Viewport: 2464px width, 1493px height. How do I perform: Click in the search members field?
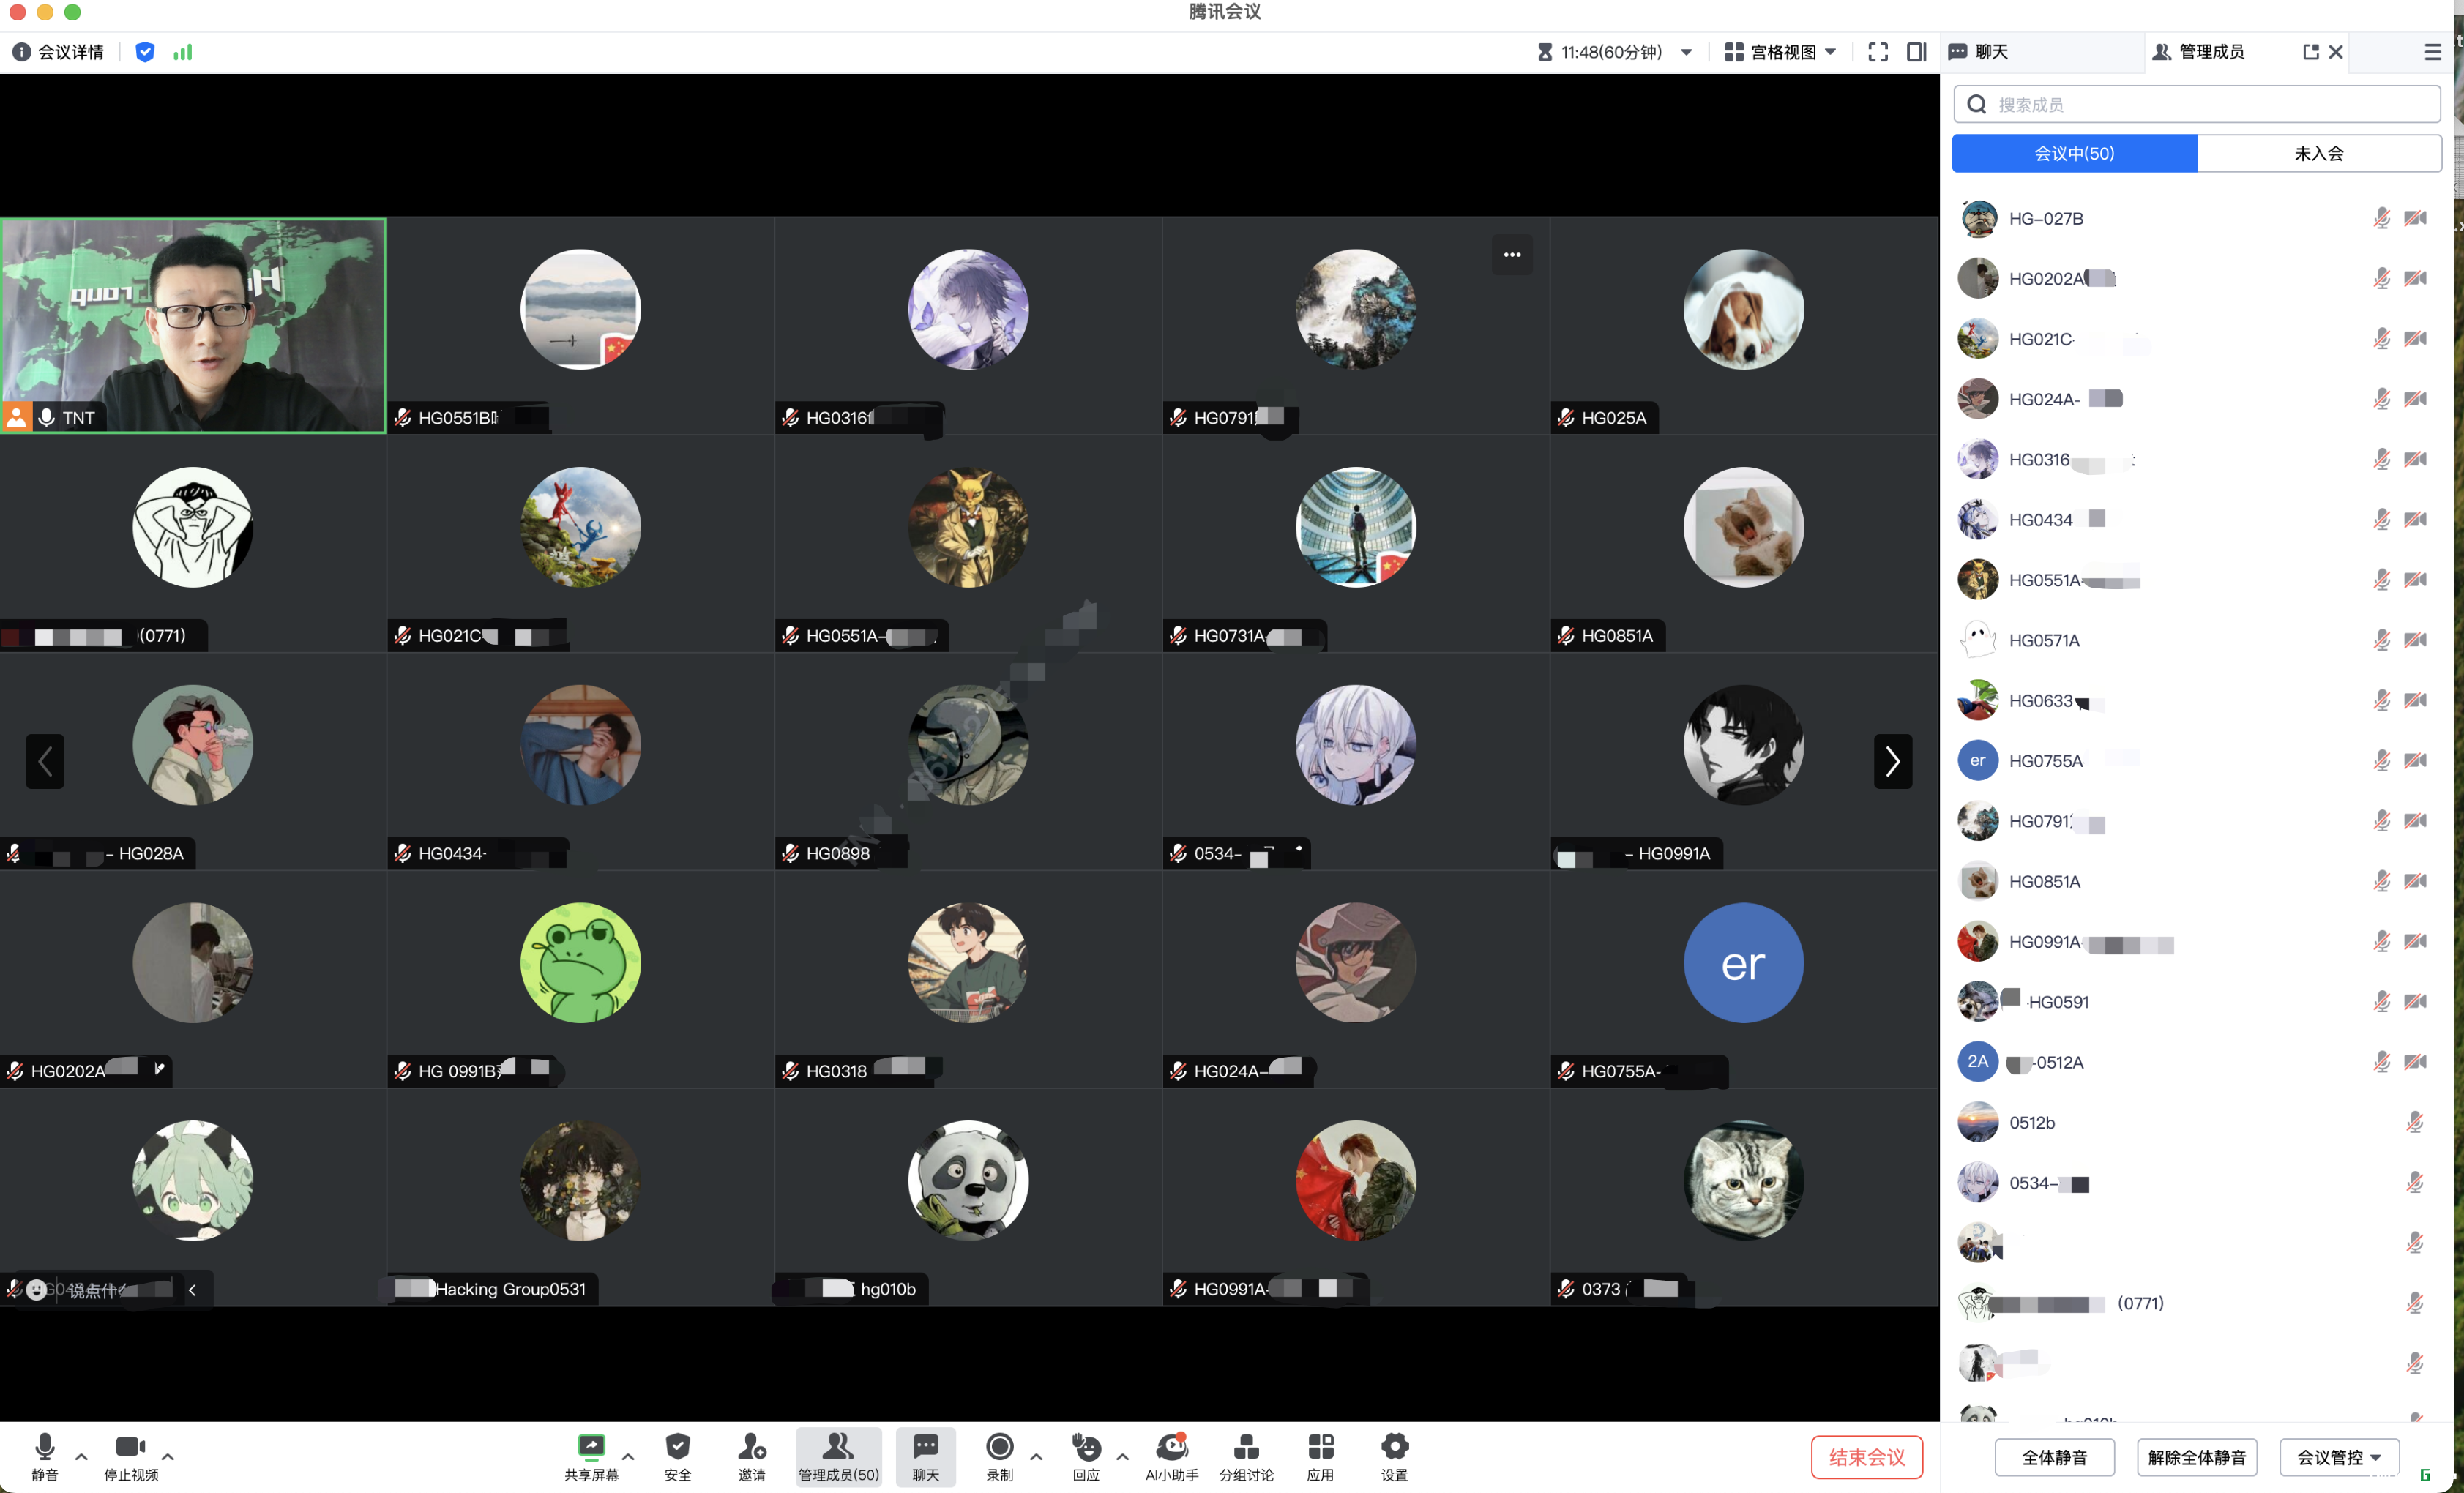click(x=2196, y=104)
